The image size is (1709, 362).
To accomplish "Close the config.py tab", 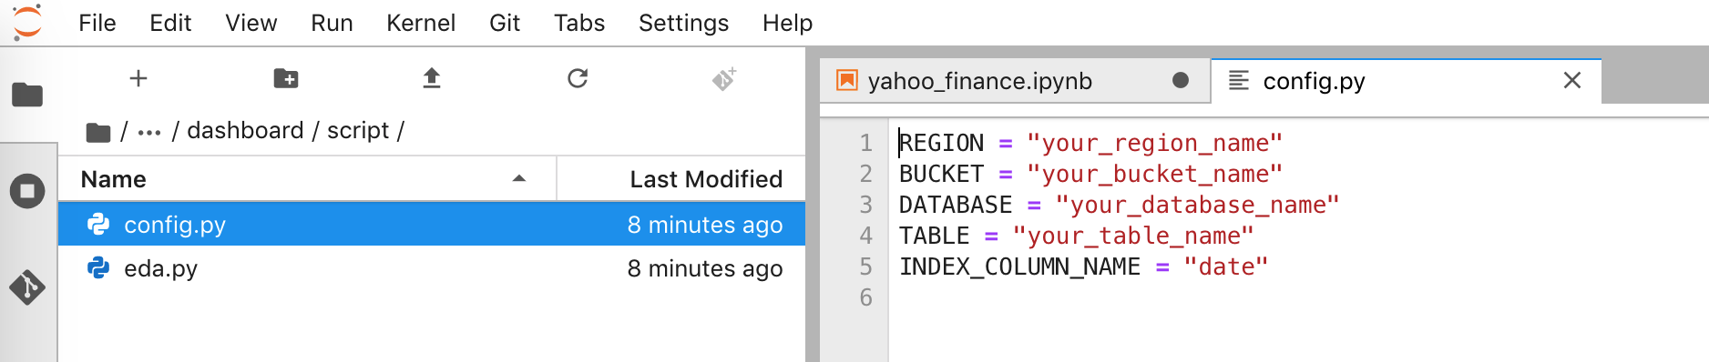I will (1572, 81).
